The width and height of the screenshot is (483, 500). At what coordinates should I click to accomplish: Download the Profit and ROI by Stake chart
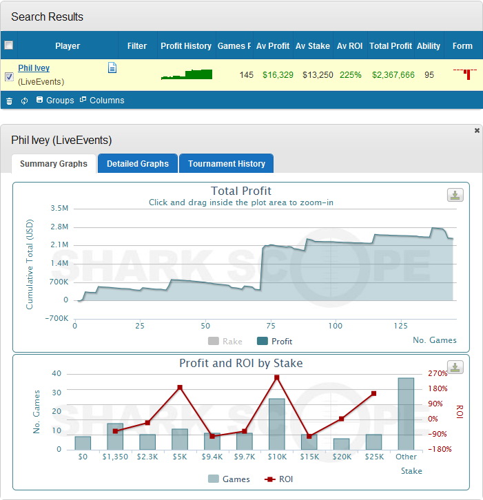(x=455, y=367)
